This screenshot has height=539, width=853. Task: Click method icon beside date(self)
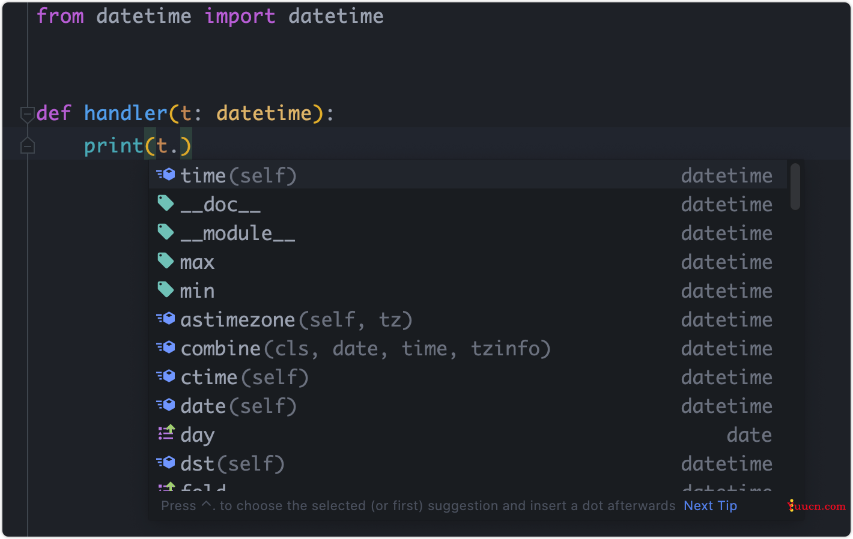(166, 405)
